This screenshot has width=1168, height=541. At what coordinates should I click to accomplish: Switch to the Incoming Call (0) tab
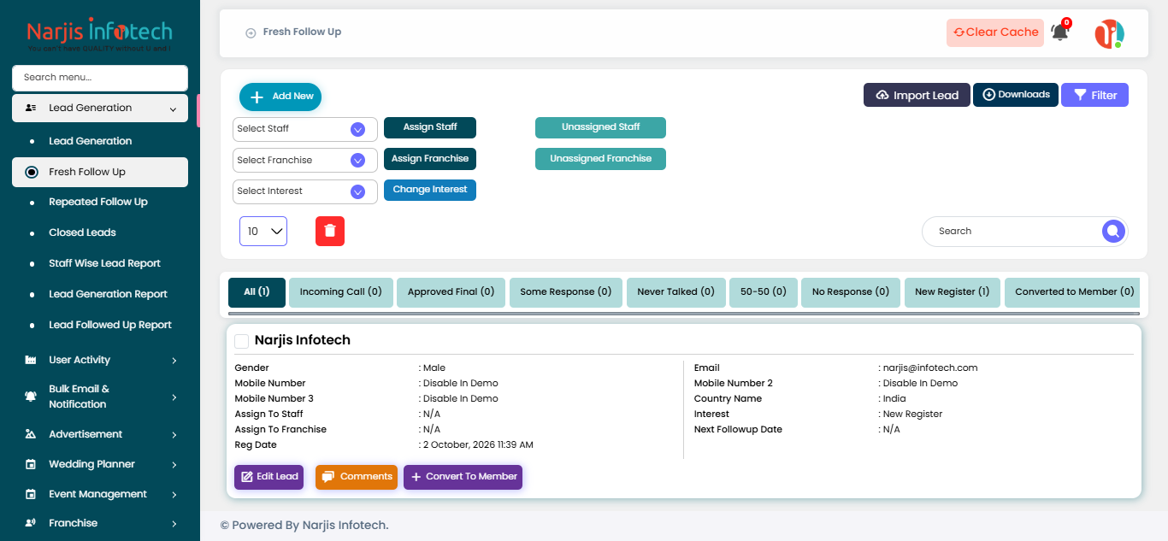click(x=341, y=292)
